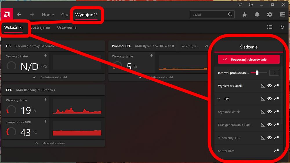Click external arrow icon next to Pobierz Ryze

(x=206, y=46)
